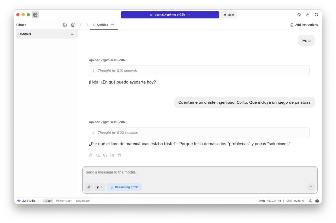Viewport: 336px width, 223px height.
Task: Open search with the magnifier icon
Action: [316, 15]
